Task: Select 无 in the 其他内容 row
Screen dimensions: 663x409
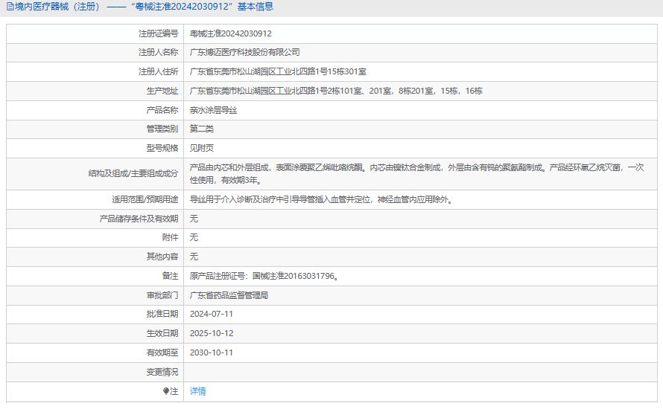Action: pos(194,257)
